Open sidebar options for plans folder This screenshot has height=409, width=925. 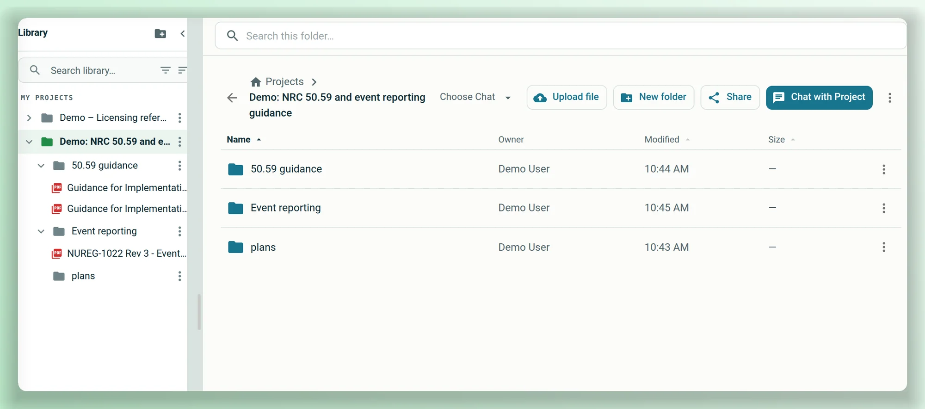tap(179, 276)
